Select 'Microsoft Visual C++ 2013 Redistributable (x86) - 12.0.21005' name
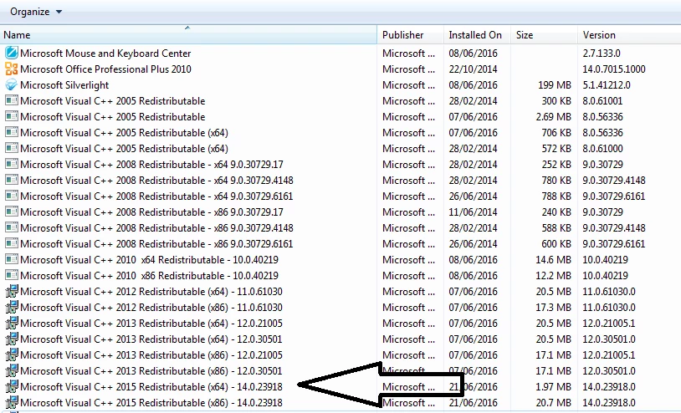681x413 pixels. [151, 354]
